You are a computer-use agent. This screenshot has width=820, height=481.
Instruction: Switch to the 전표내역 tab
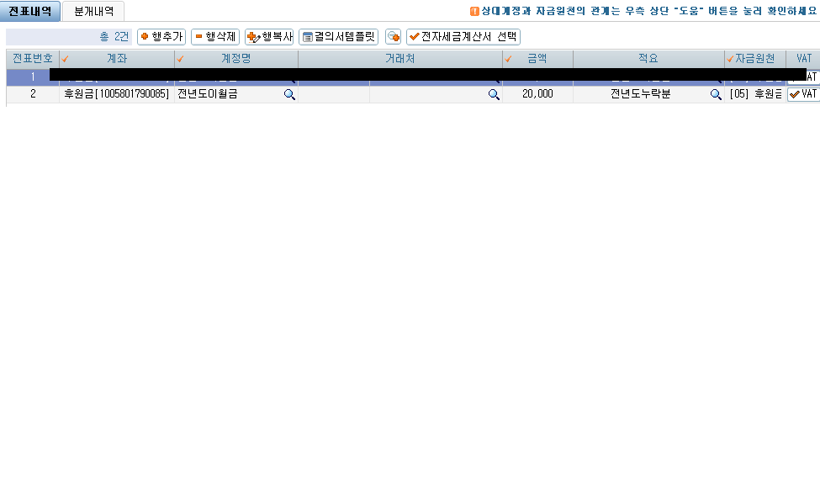tap(29, 11)
